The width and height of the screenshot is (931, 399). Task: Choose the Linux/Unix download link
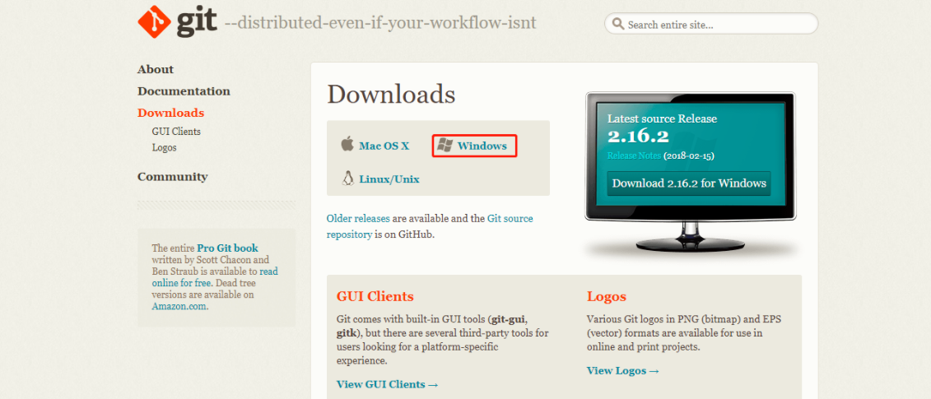[389, 179]
